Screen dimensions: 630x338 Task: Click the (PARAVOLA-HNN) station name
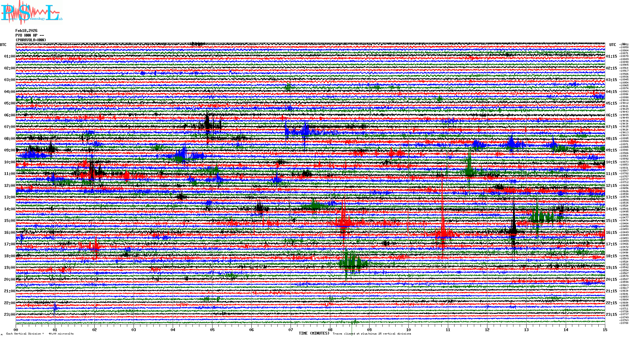[x=31, y=40]
